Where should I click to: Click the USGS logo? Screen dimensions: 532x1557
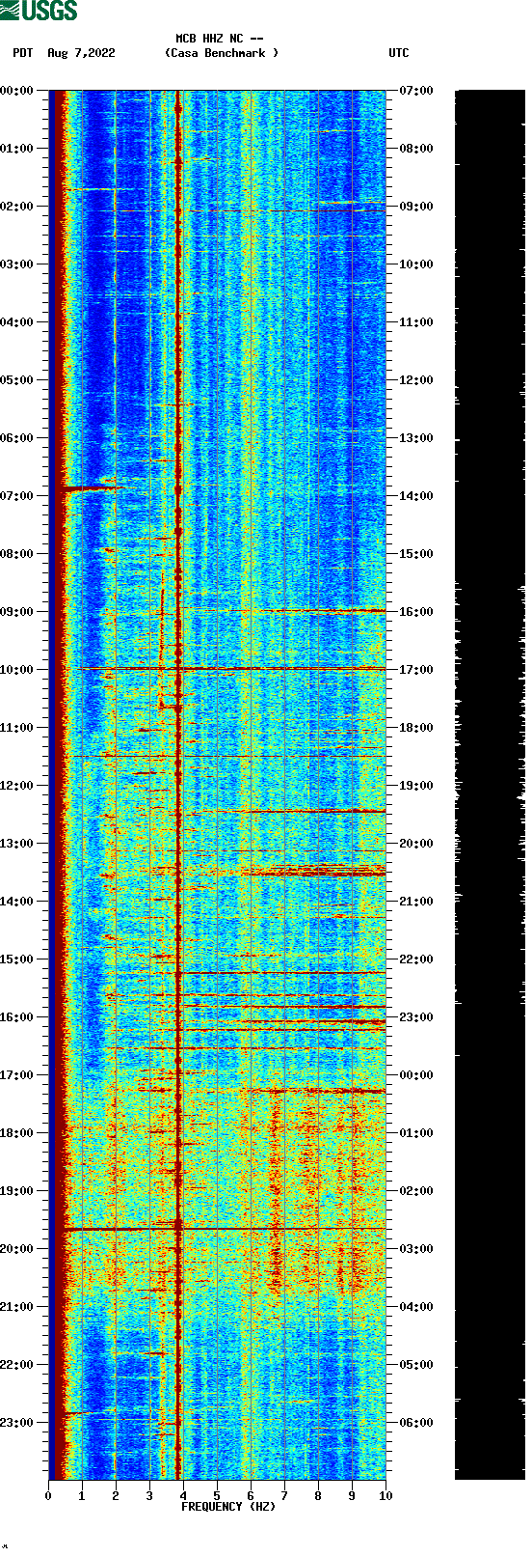[39, 11]
